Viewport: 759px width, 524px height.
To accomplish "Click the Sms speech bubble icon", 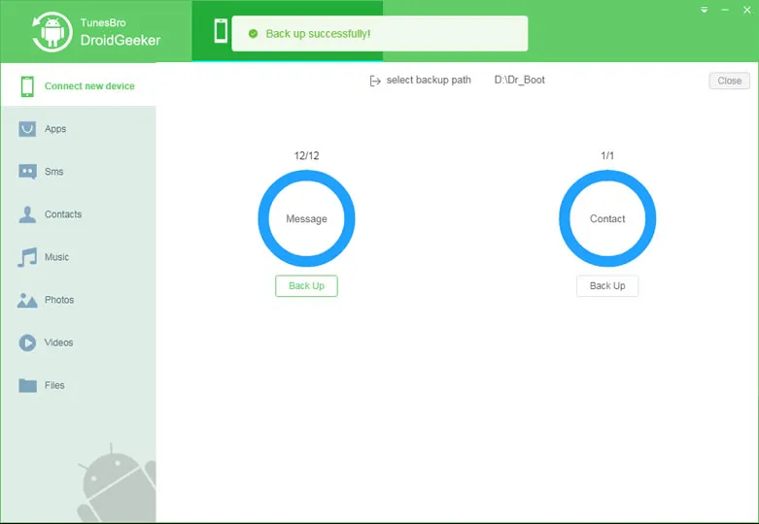I will [x=27, y=172].
